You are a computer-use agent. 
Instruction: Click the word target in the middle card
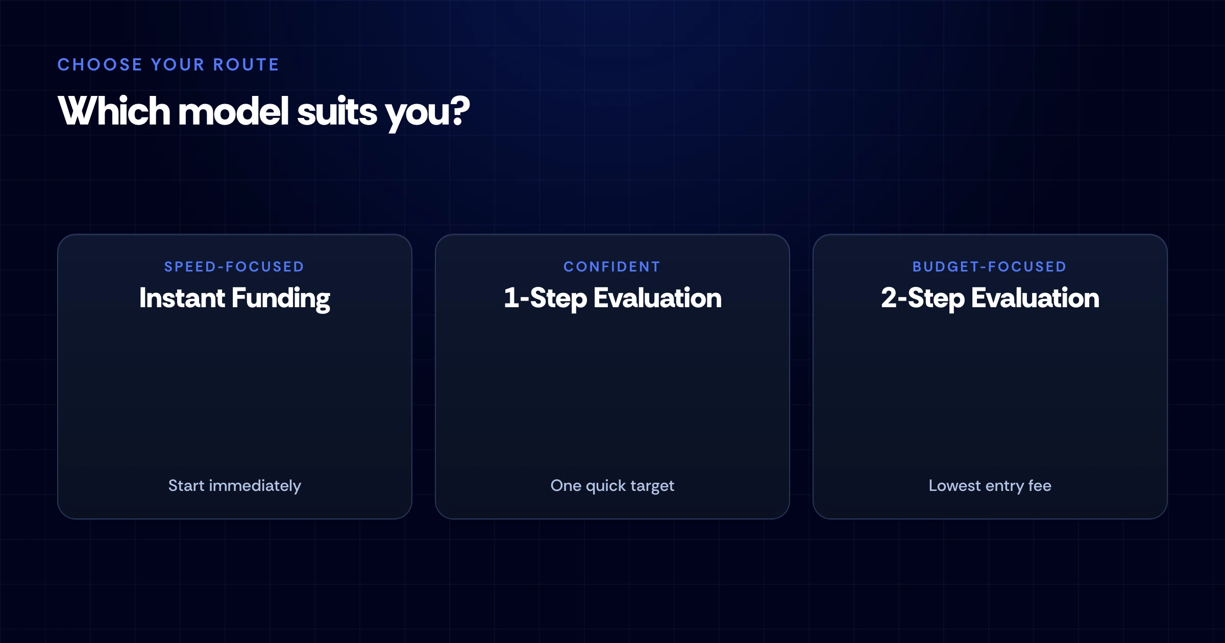(x=652, y=486)
